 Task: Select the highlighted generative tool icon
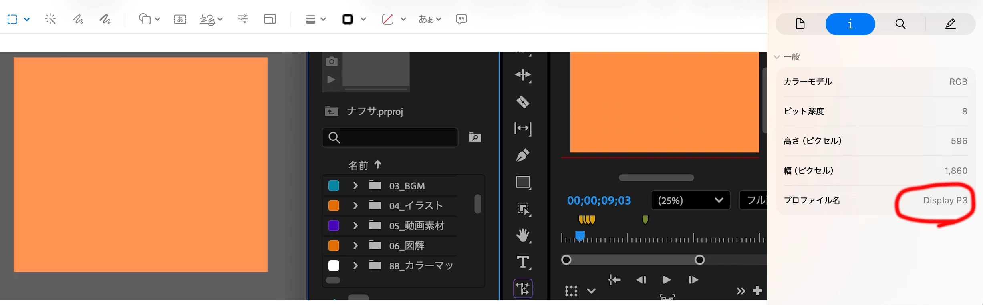pos(523,289)
